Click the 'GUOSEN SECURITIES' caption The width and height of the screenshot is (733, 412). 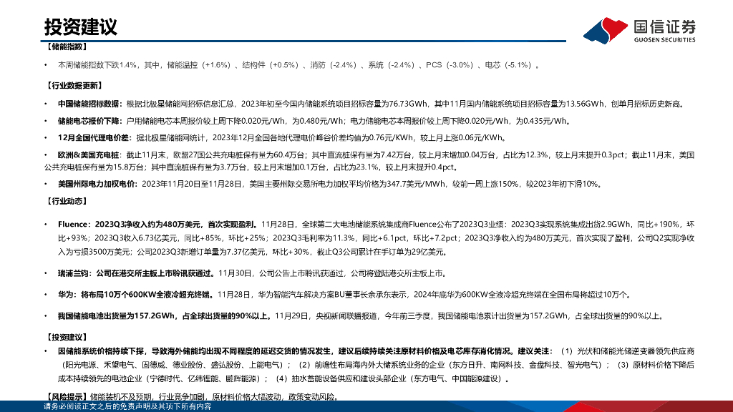(x=664, y=40)
